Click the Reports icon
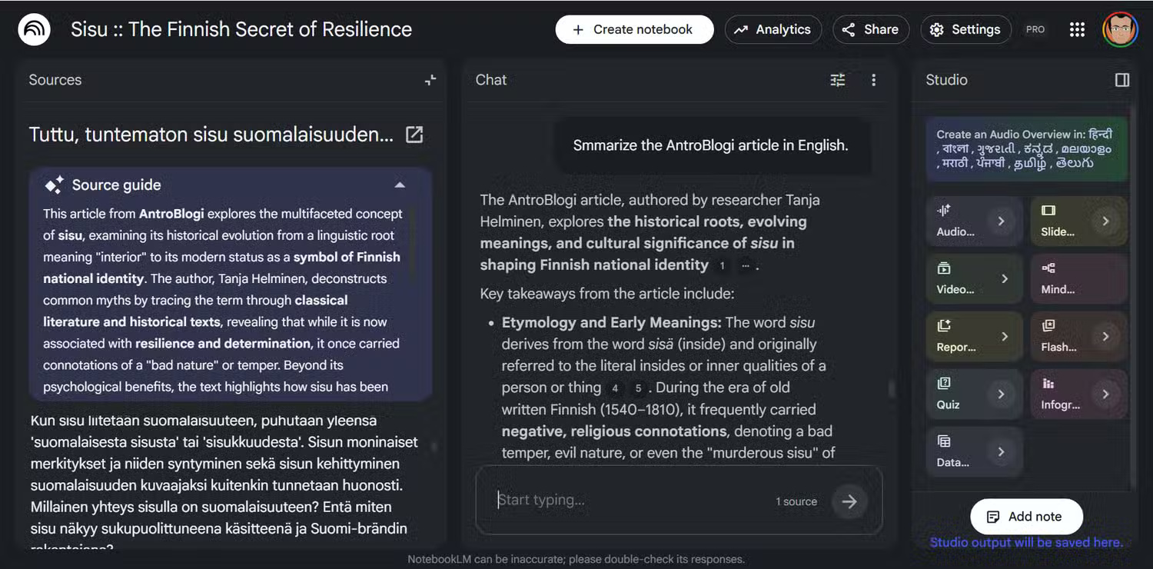1153x569 pixels. point(944,326)
